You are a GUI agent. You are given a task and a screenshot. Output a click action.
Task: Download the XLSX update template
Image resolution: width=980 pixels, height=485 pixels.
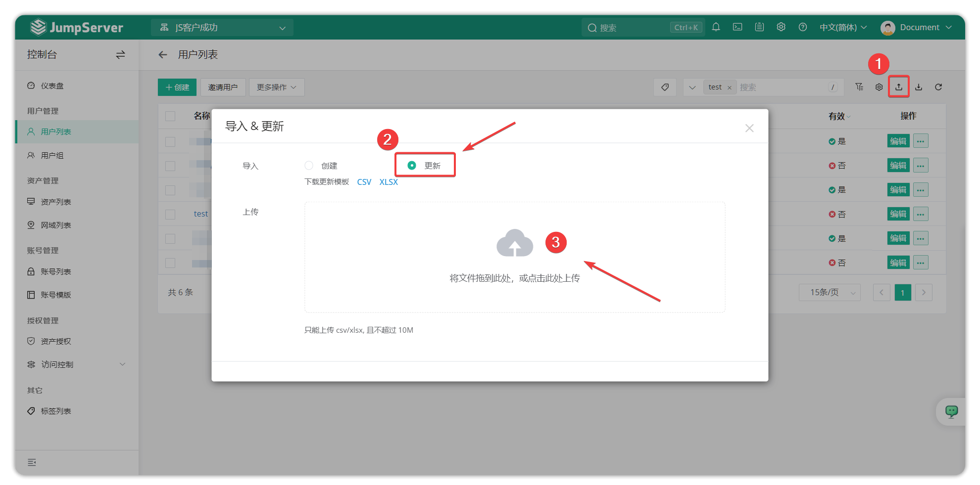click(389, 182)
